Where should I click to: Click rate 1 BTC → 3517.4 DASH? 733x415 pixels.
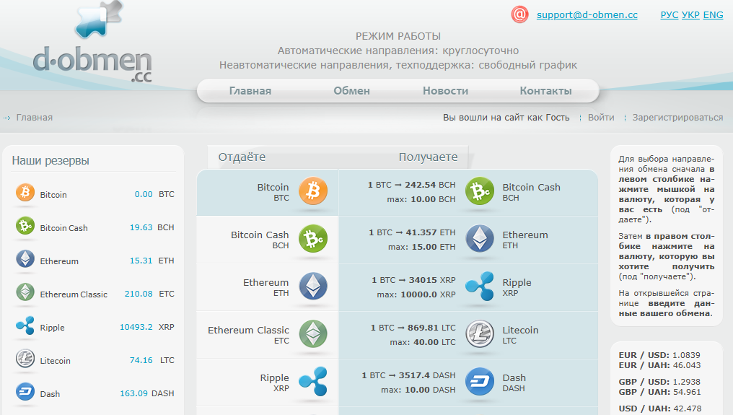(408, 375)
